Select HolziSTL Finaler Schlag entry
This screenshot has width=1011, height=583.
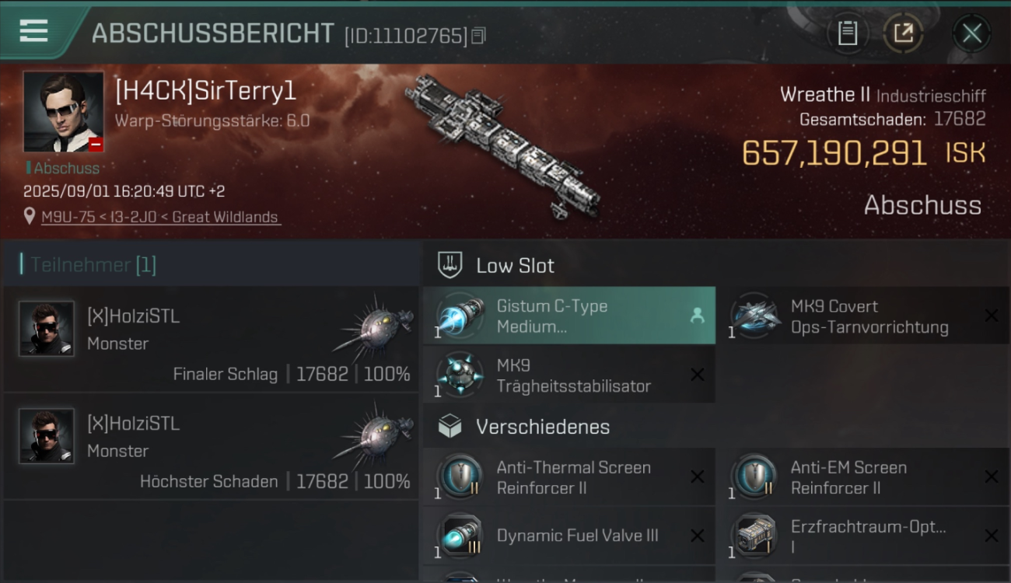(x=211, y=338)
